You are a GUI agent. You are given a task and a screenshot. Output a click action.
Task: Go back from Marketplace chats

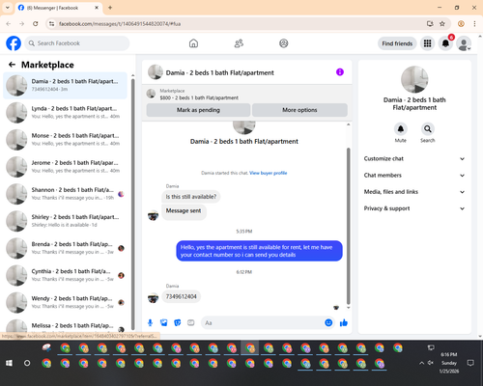point(12,65)
